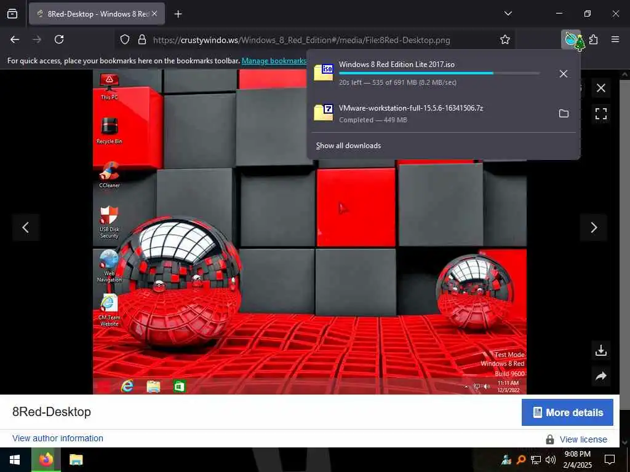Click the 8Red-Desktop image preview
This screenshot has height=472, width=630.
[x=310, y=232]
